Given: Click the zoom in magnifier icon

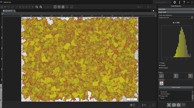Looking at the screenshot, I should (x=41, y=7).
